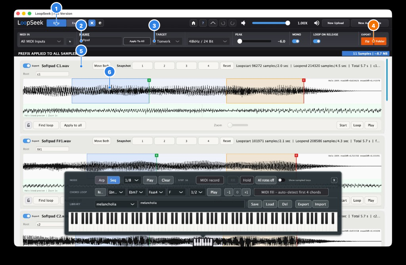Select the Seq mode tab

[113, 180]
